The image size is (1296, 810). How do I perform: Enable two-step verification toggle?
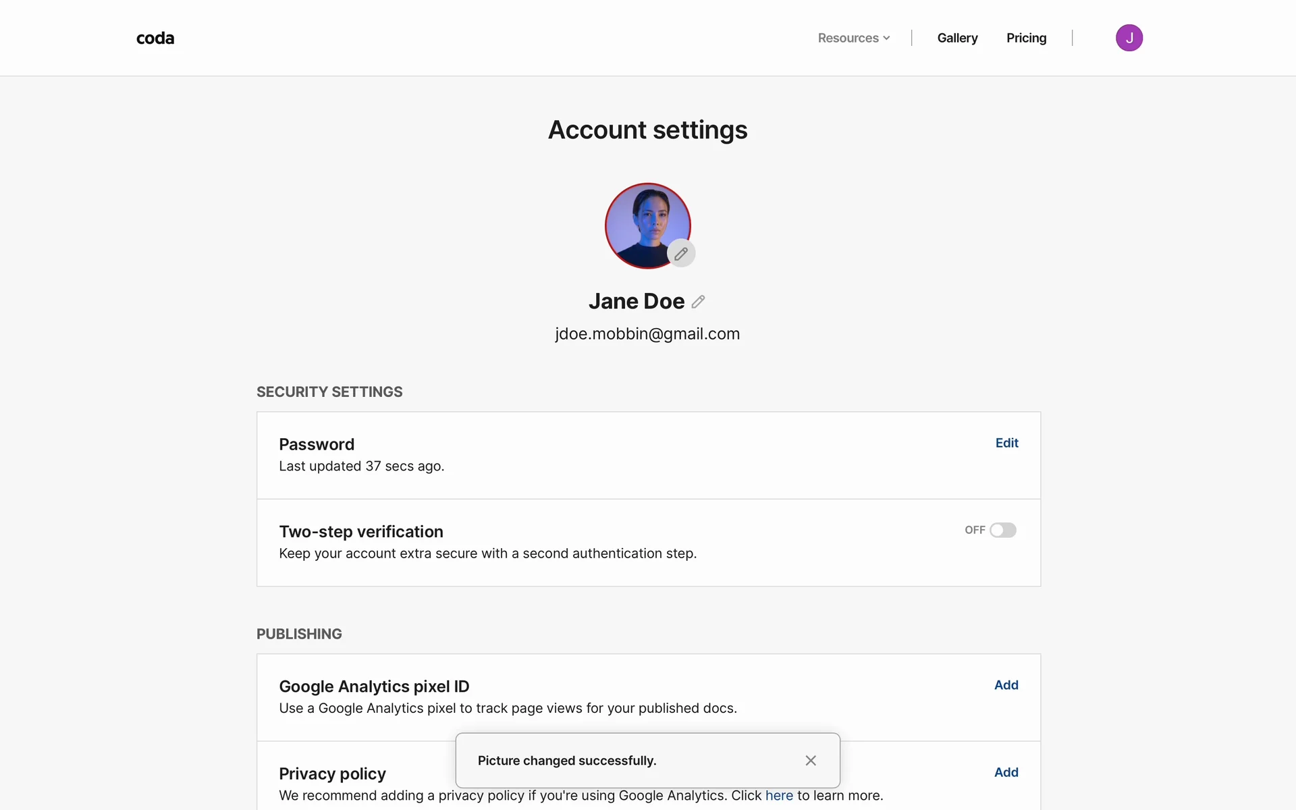pos(1002,531)
